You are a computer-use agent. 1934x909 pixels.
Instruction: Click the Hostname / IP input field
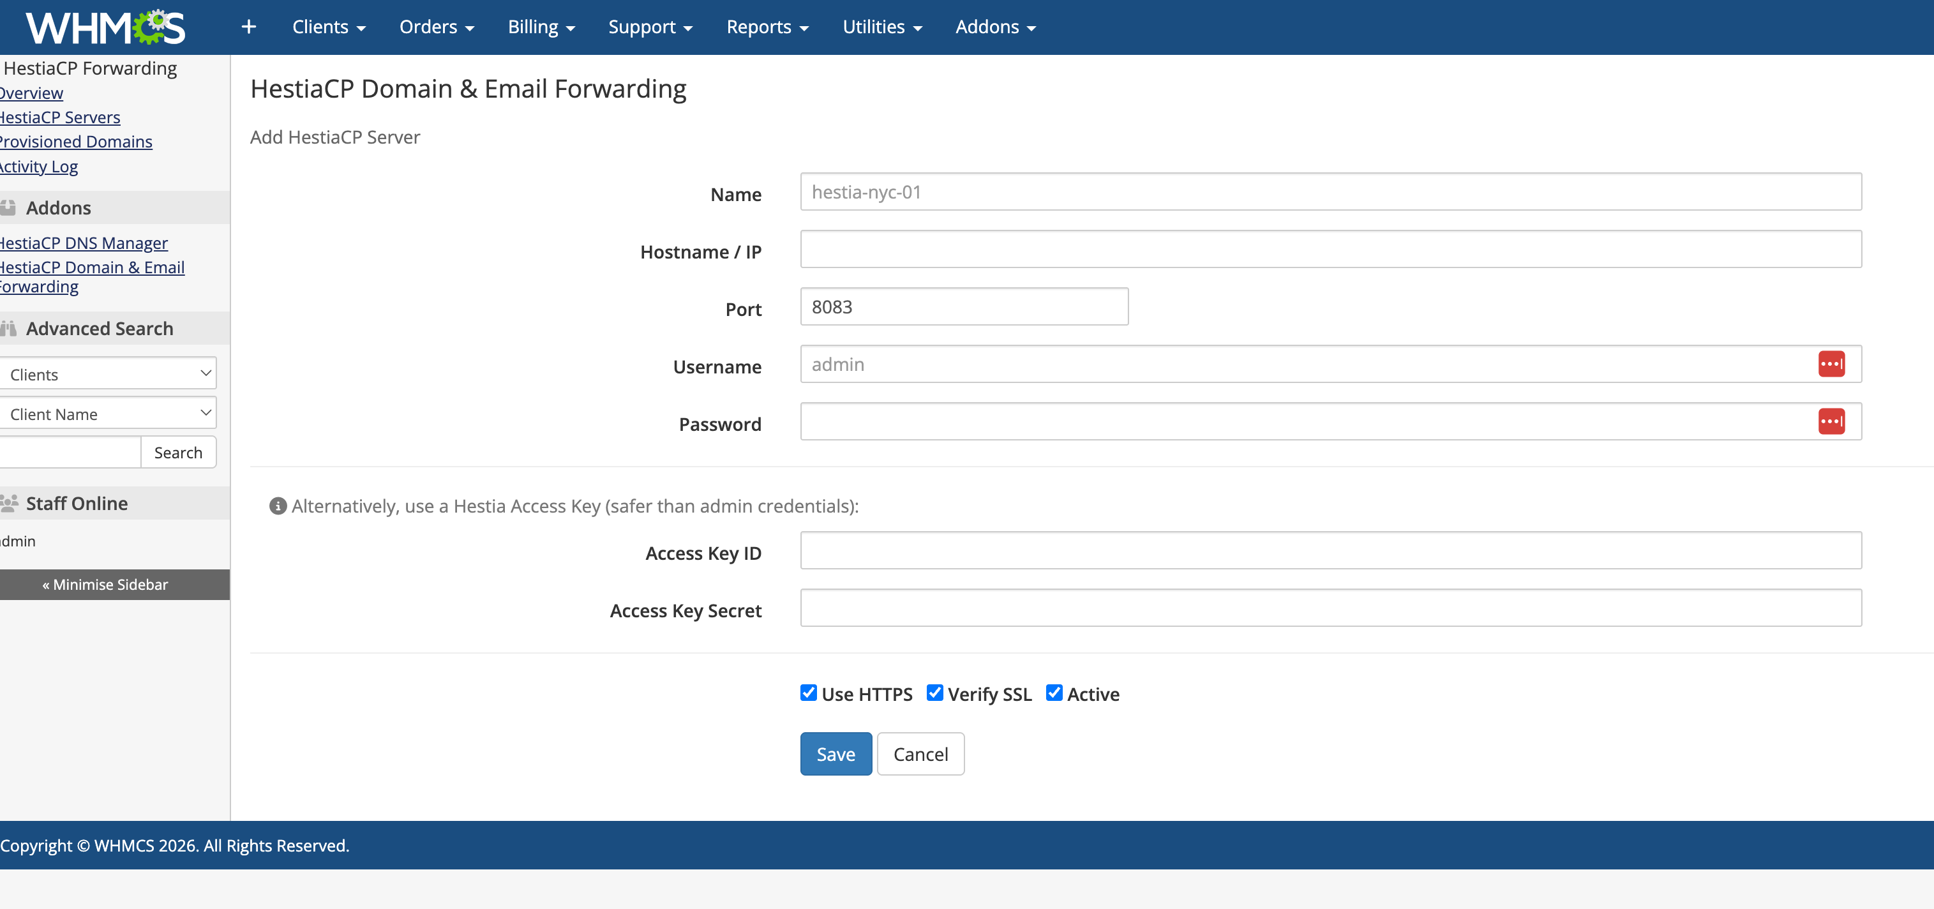1330,249
